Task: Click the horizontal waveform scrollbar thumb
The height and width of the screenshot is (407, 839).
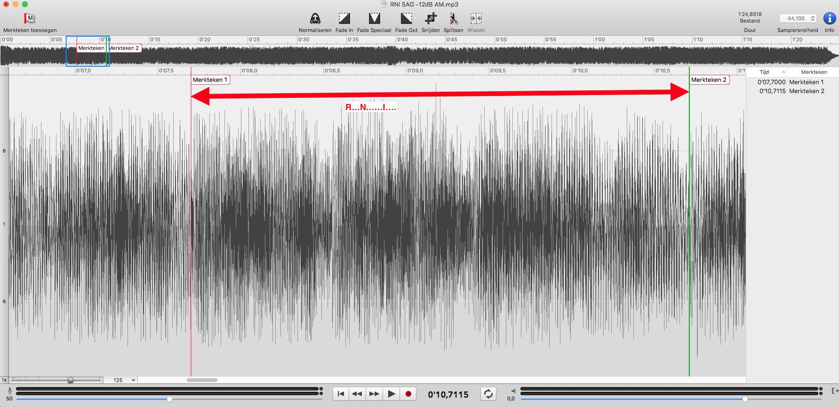Action: click(202, 380)
